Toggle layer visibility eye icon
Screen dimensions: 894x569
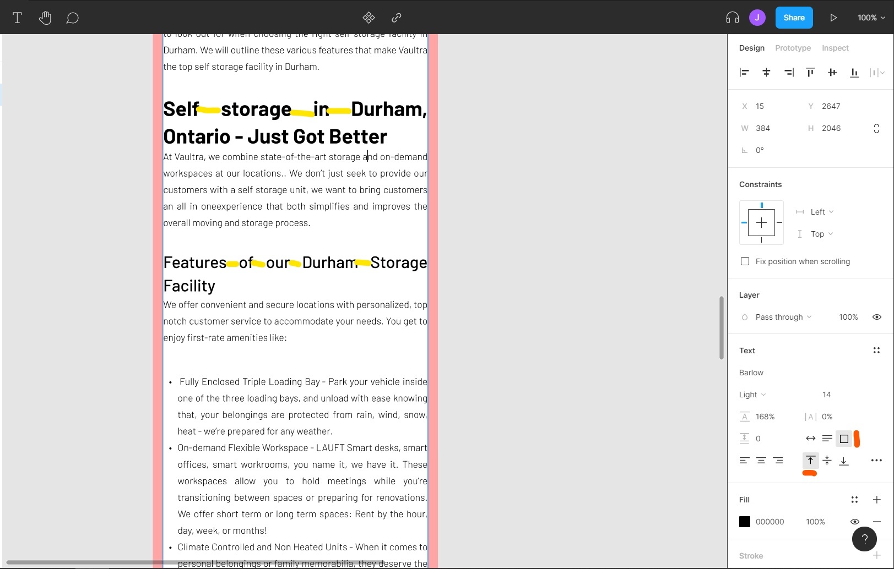tap(877, 317)
